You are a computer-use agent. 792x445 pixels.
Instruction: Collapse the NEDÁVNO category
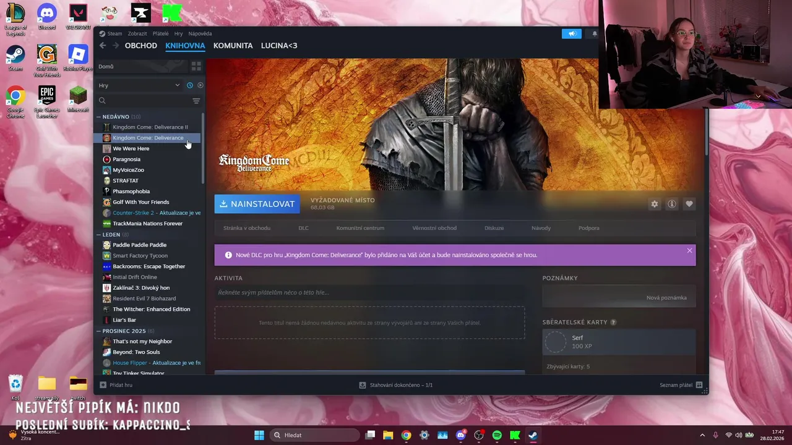point(98,117)
